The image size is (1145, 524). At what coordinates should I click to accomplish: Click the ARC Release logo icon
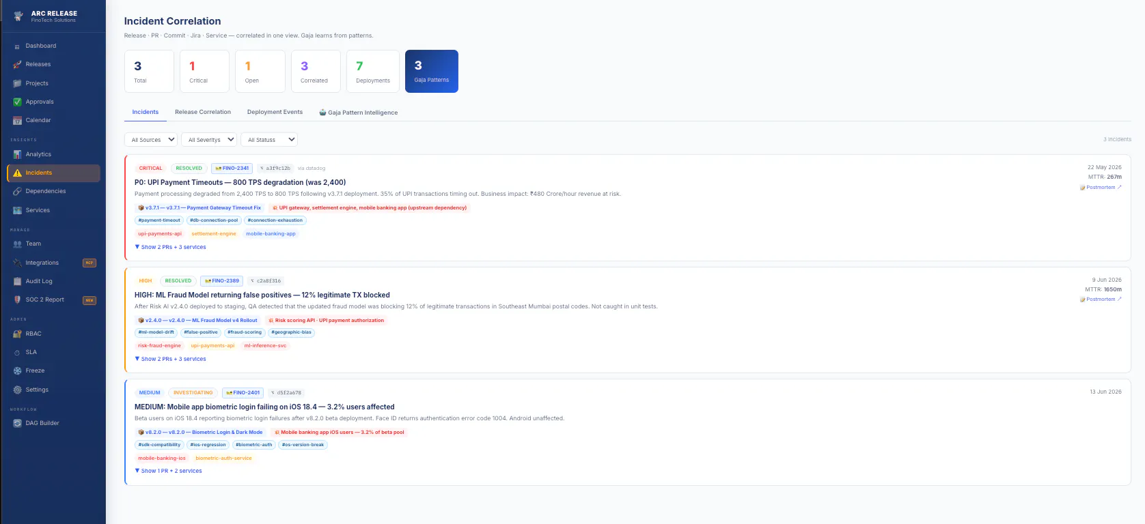click(18, 16)
